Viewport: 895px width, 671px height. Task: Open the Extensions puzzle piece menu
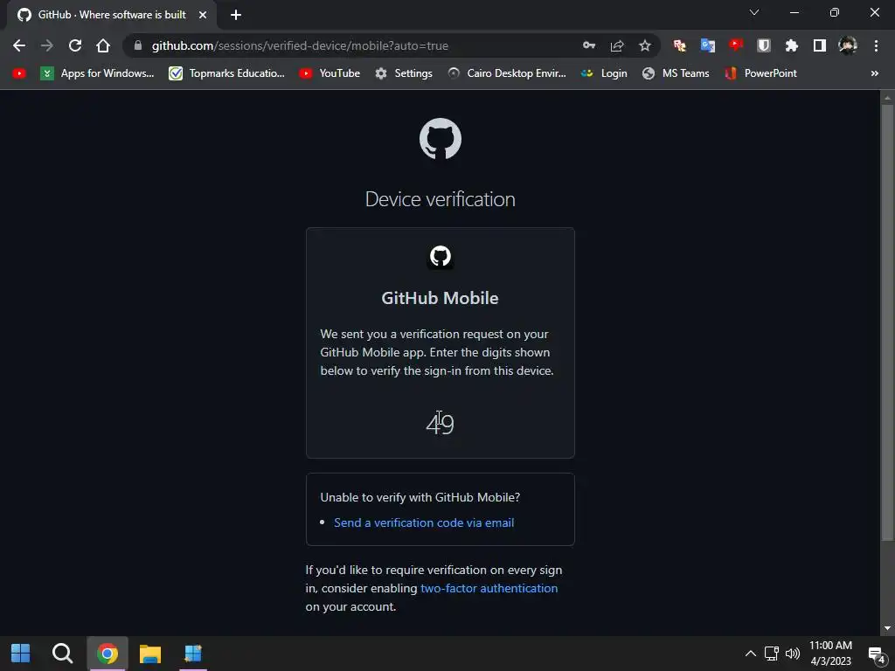point(792,45)
